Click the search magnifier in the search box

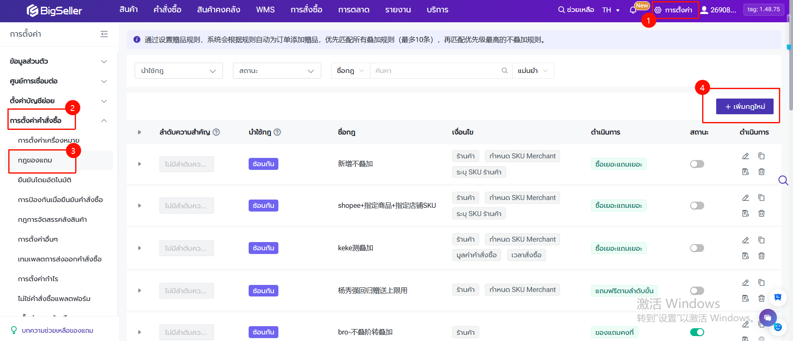504,71
